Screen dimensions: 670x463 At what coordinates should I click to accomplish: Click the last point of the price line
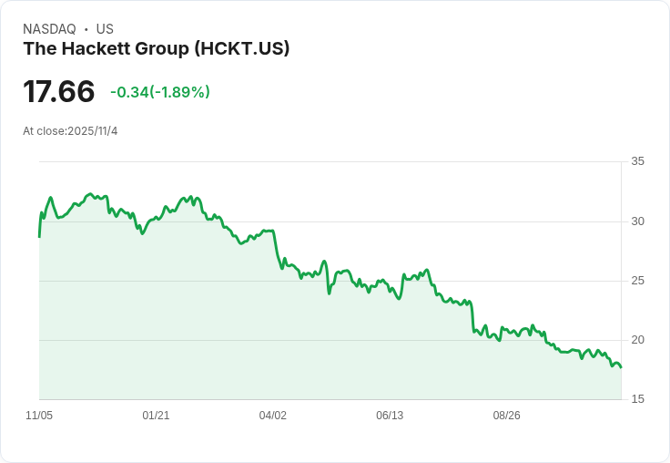[621, 367]
